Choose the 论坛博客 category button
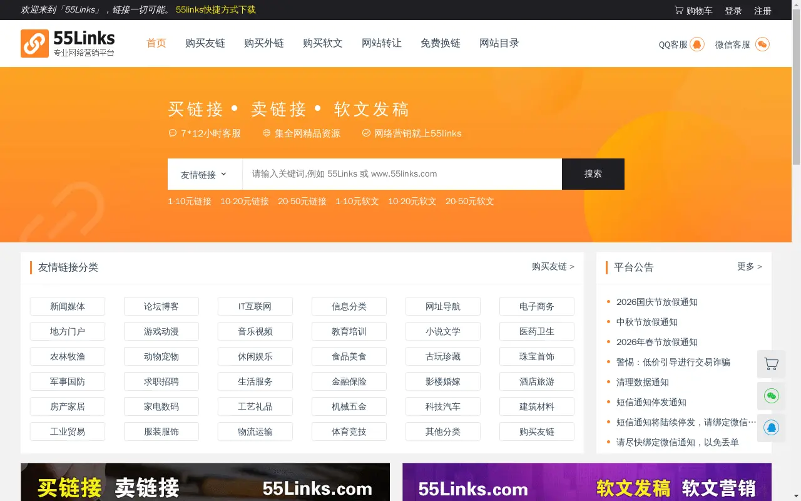 (x=161, y=306)
